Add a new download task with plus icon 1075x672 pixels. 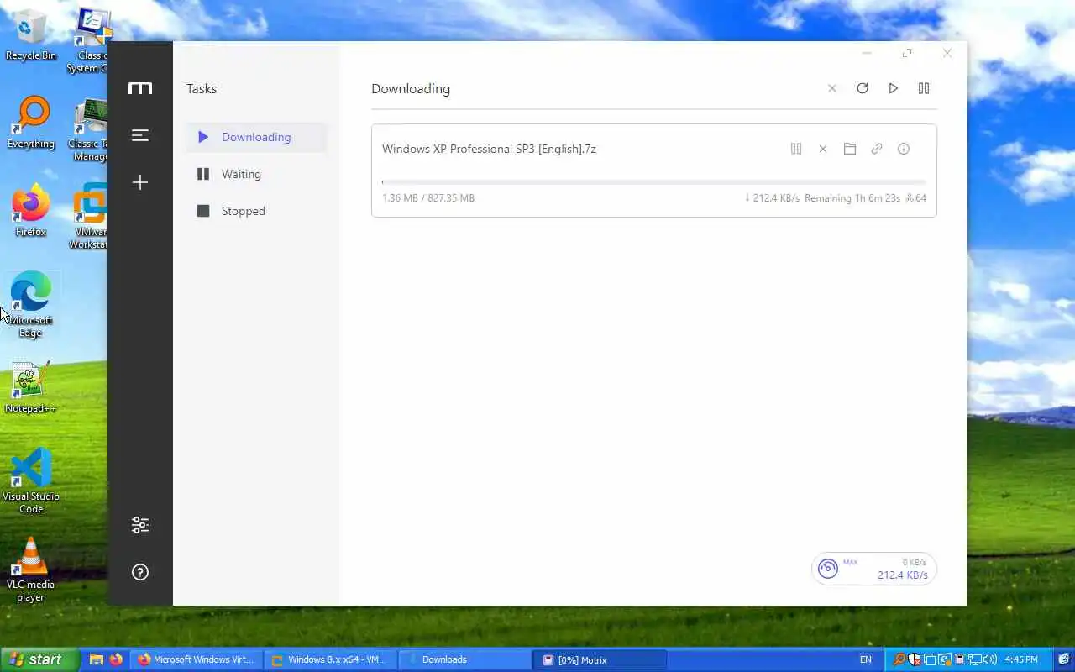140,182
